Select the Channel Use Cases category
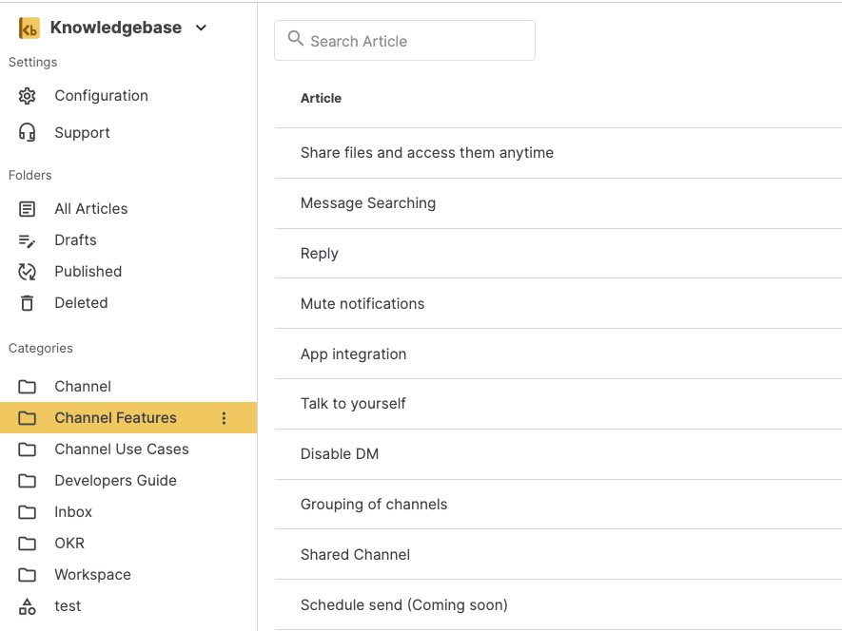Image resolution: width=842 pixels, height=631 pixels. tap(122, 449)
